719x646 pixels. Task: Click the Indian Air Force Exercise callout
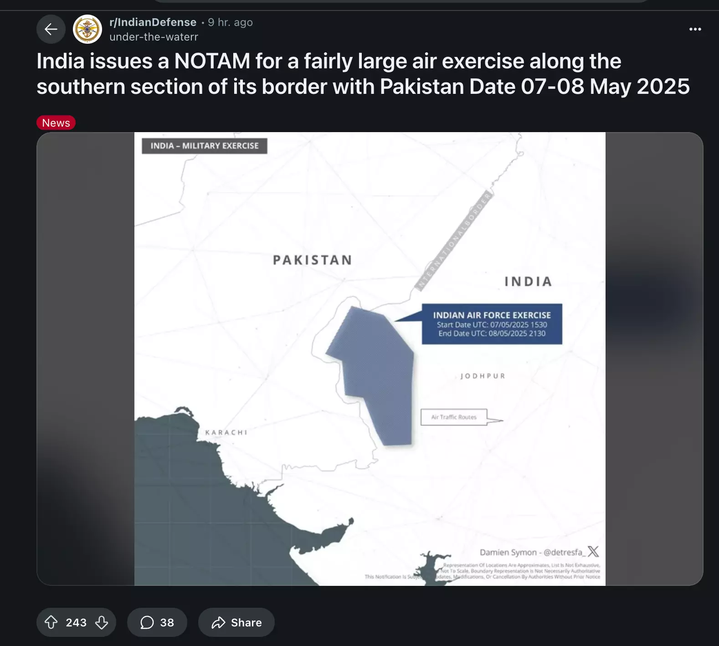point(492,324)
